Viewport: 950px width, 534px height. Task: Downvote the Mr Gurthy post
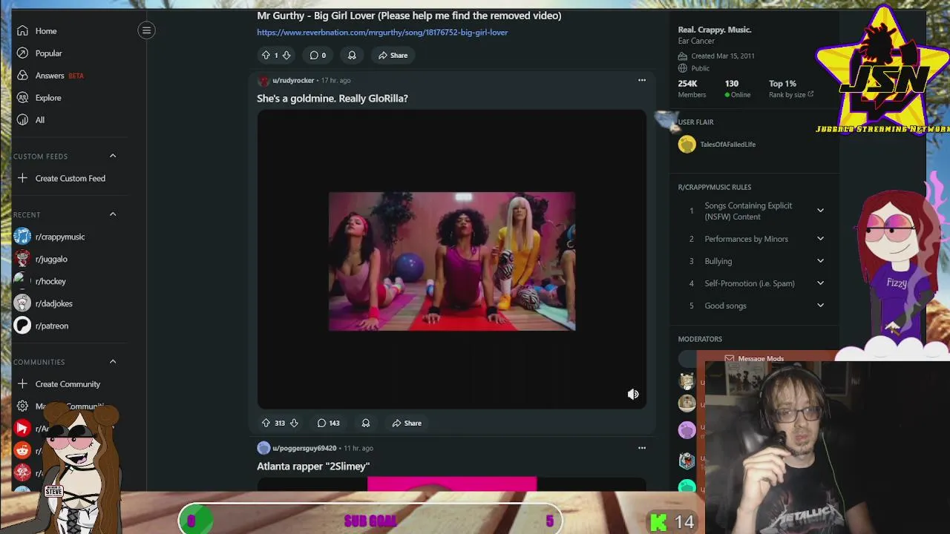pos(286,55)
